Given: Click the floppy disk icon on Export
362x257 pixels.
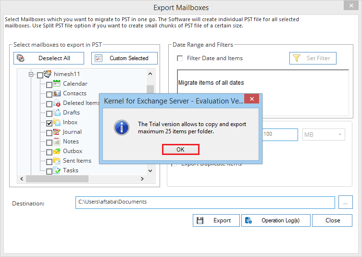Looking at the screenshot, I should coord(200,220).
